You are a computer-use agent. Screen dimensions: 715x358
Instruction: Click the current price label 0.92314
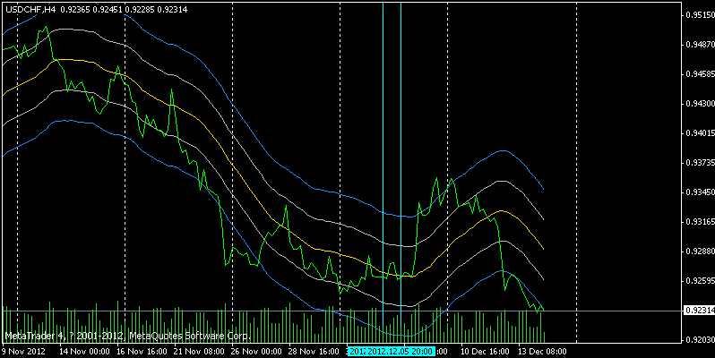(700, 311)
